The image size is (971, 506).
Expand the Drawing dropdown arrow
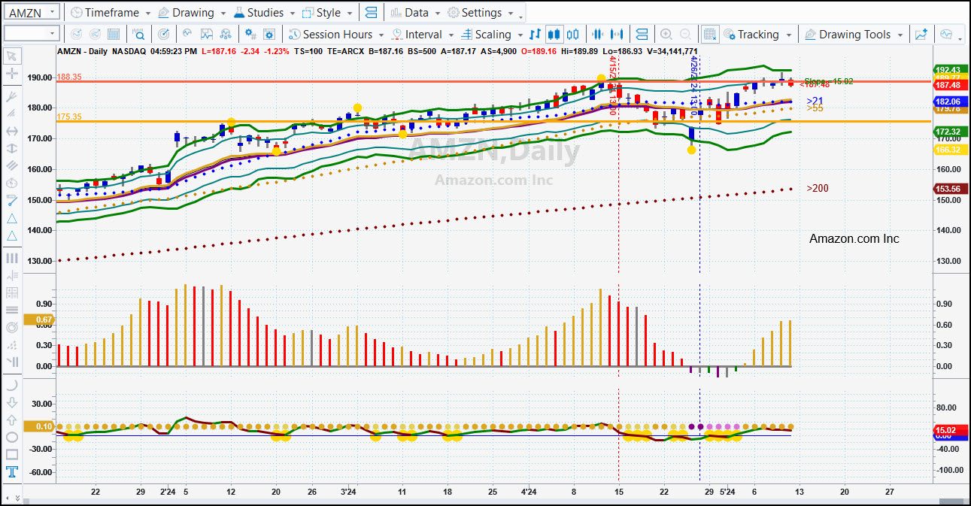pos(222,14)
